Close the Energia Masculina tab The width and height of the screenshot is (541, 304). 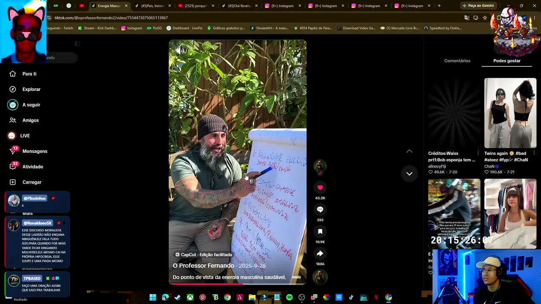click(x=126, y=6)
